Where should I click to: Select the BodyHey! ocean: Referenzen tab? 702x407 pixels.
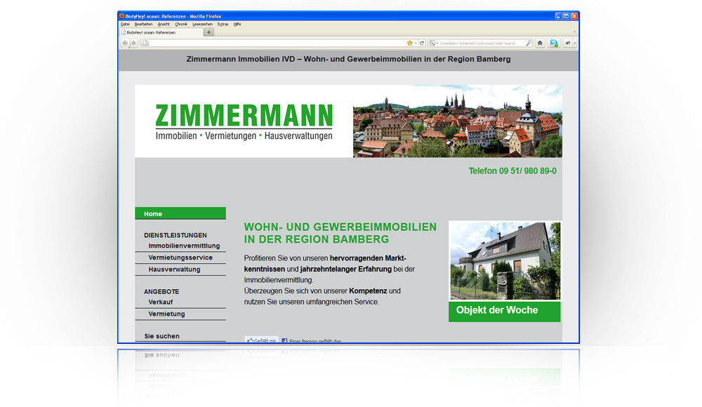click(x=161, y=32)
